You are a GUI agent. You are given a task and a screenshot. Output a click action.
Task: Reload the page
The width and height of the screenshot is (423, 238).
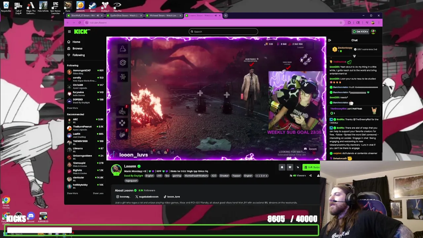pyautogui.click(x=80, y=22)
